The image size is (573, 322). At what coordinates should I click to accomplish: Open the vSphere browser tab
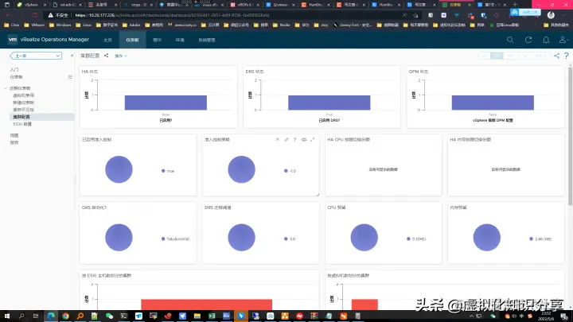point(31,5)
